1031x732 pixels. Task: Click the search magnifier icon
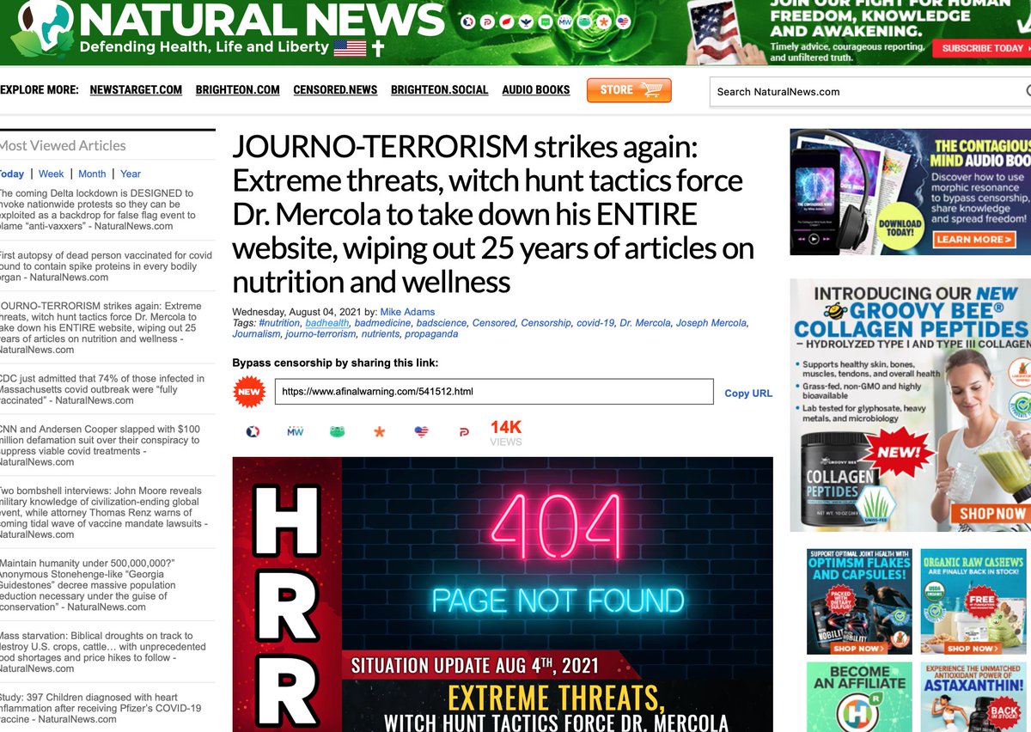tap(1027, 91)
